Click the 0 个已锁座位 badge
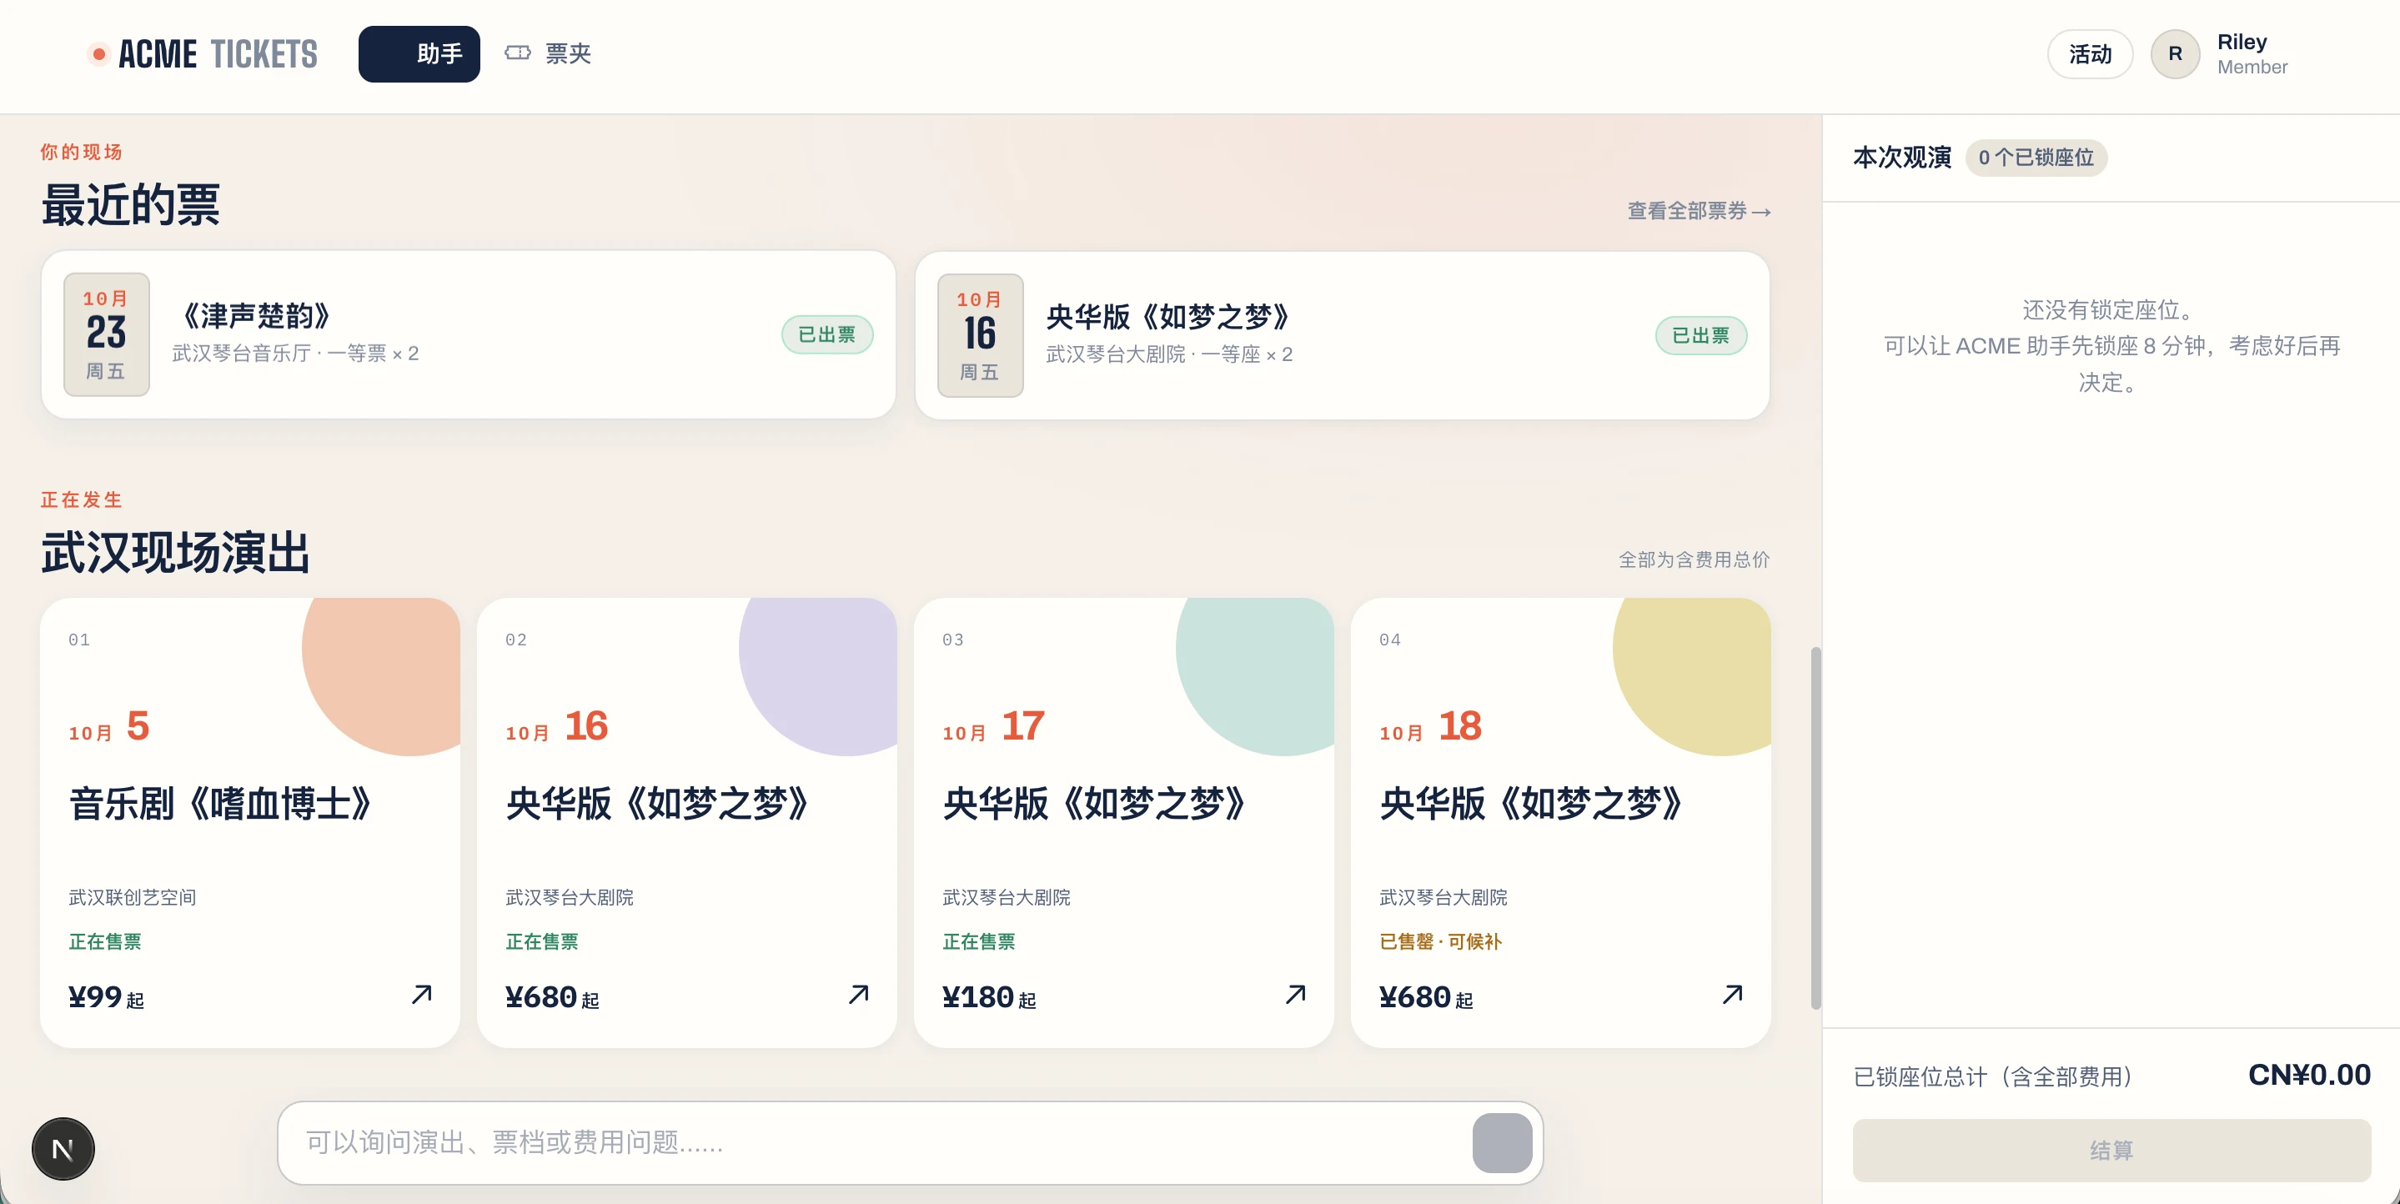This screenshot has width=2400, height=1204. point(2036,158)
